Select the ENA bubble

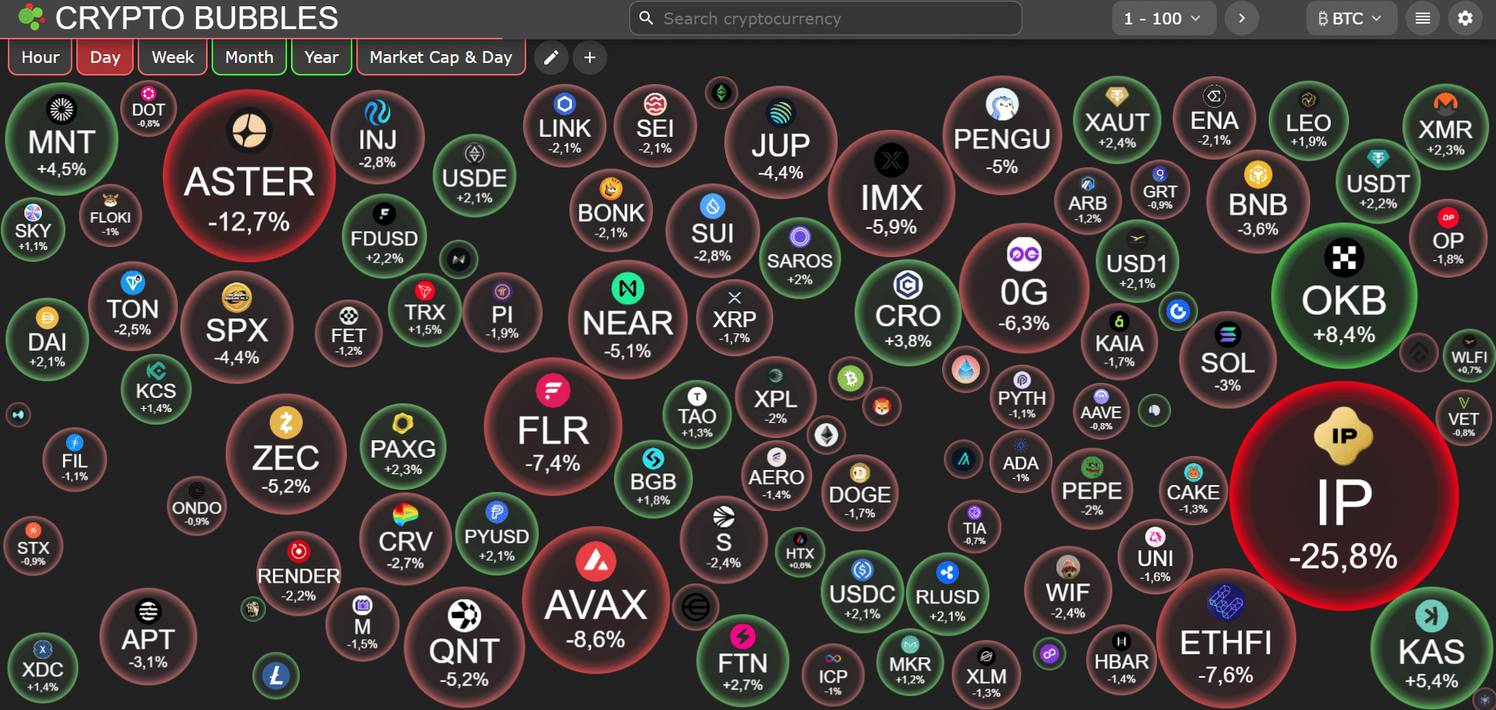click(x=1214, y=117)
